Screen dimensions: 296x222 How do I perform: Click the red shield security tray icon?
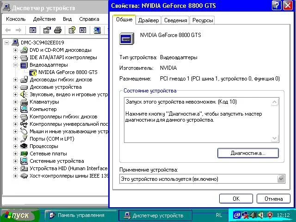[x=270, y=215]
